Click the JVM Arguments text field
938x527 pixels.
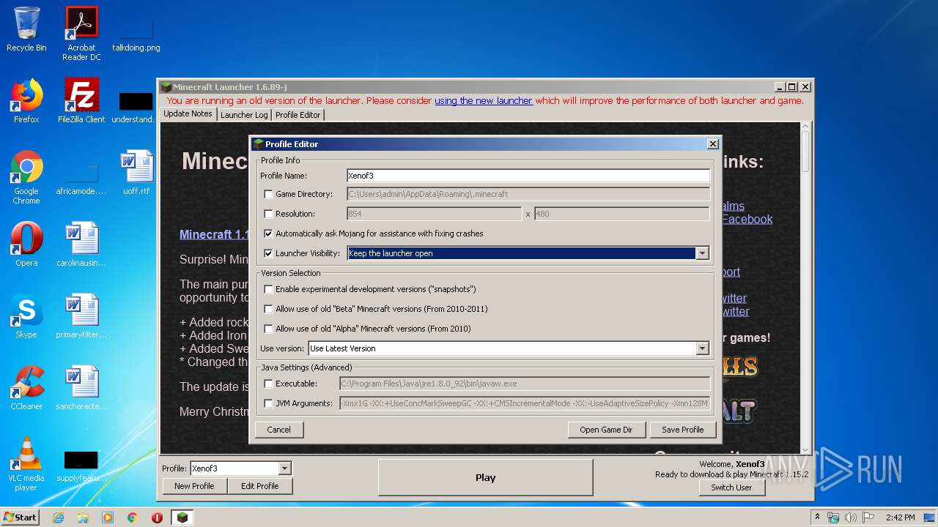click(525, 403)
